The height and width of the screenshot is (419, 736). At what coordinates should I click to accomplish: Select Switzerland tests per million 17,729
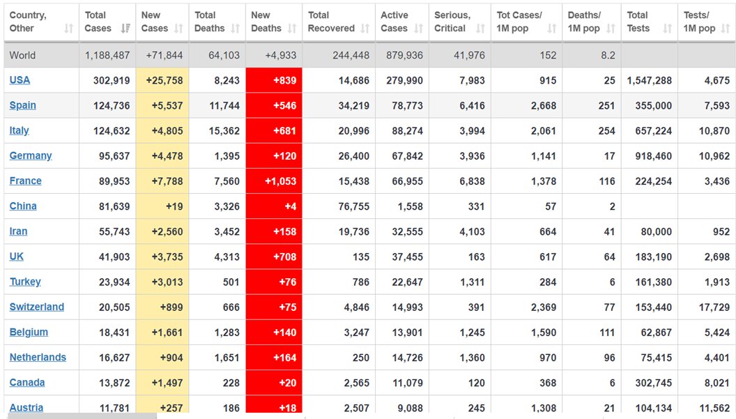click(714, 307)
